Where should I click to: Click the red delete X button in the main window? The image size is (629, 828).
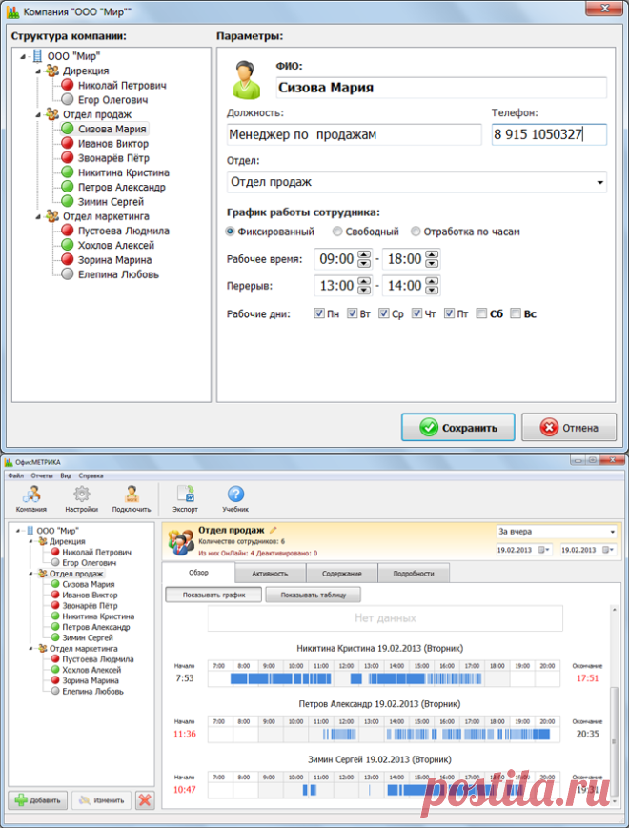(144, 800)
